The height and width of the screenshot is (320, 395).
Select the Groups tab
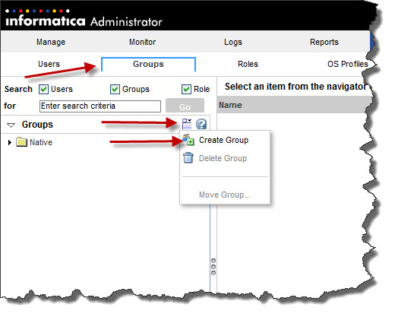click(x=148, y=64)
